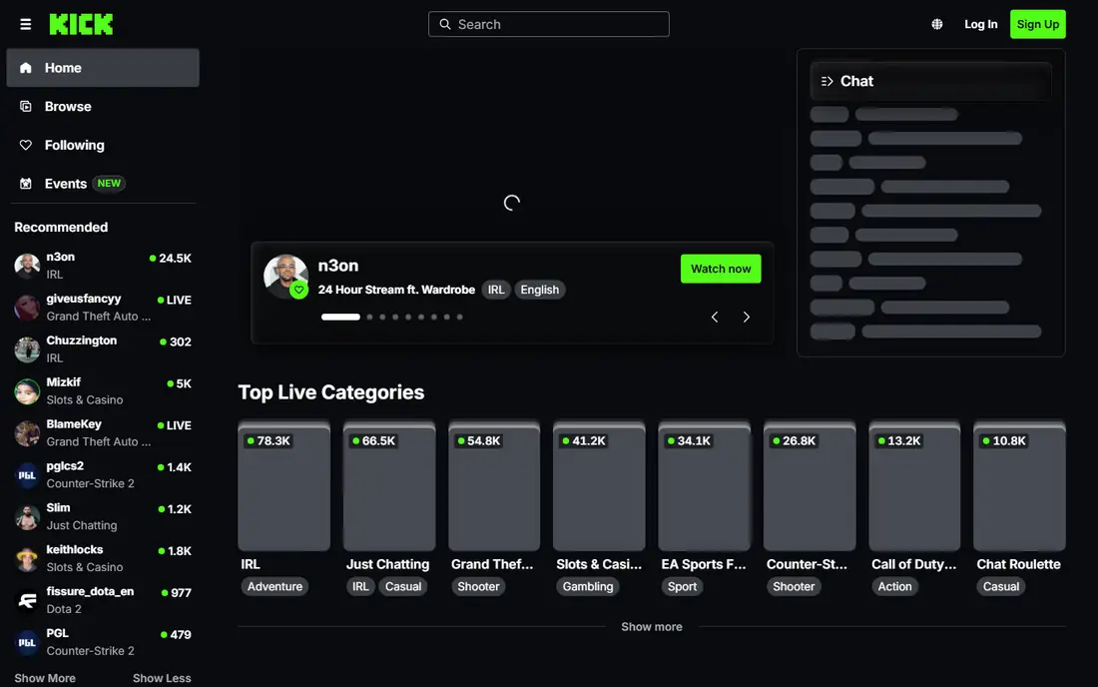Viewport: 1098px width, 687px height.
Task: Select the Home menu item
Action: tap(103, 68)
